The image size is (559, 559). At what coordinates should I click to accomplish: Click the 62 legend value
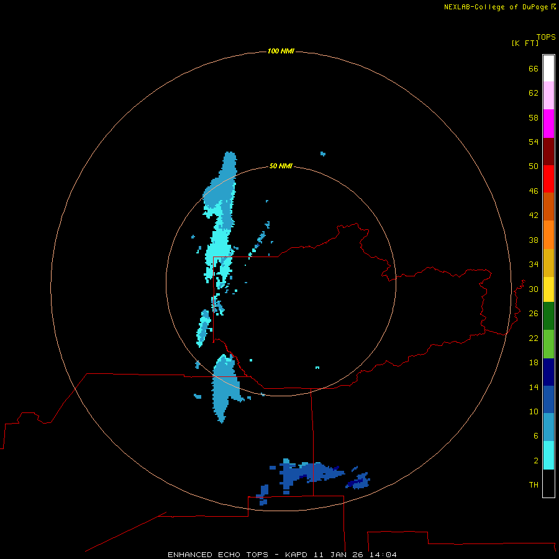click(534, 93)
